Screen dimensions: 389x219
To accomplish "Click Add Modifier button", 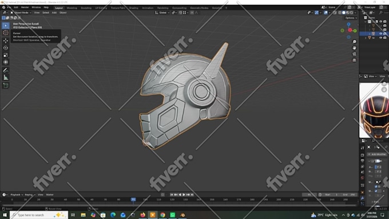I will (377, 154).
